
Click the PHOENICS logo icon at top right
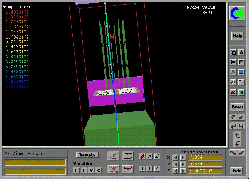[x=237, y=13]
